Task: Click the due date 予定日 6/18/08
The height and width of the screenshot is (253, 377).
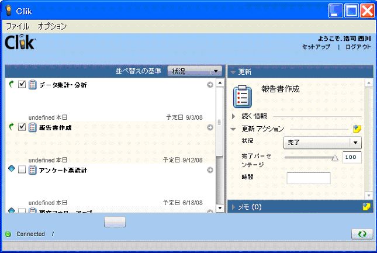Action: coord(183,203)
